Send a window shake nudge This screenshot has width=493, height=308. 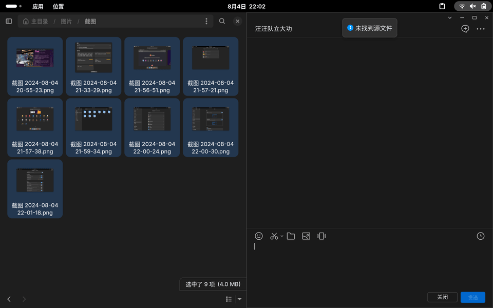pos(321,236)
